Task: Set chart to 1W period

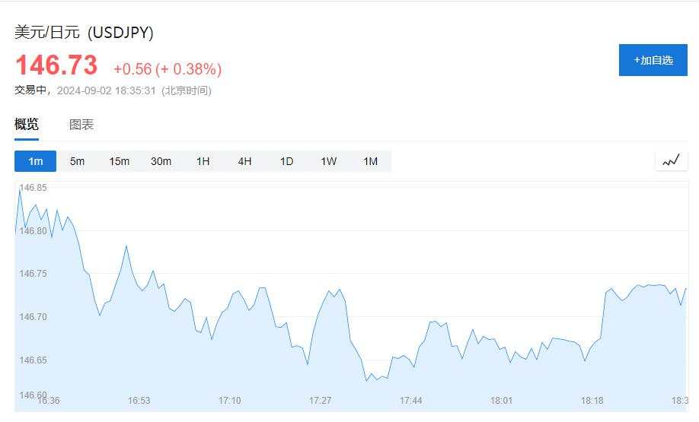Action: (328, 161)
